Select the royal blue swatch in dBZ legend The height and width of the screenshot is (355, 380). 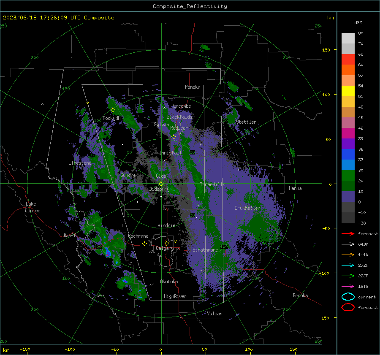[x=348, y=154]
